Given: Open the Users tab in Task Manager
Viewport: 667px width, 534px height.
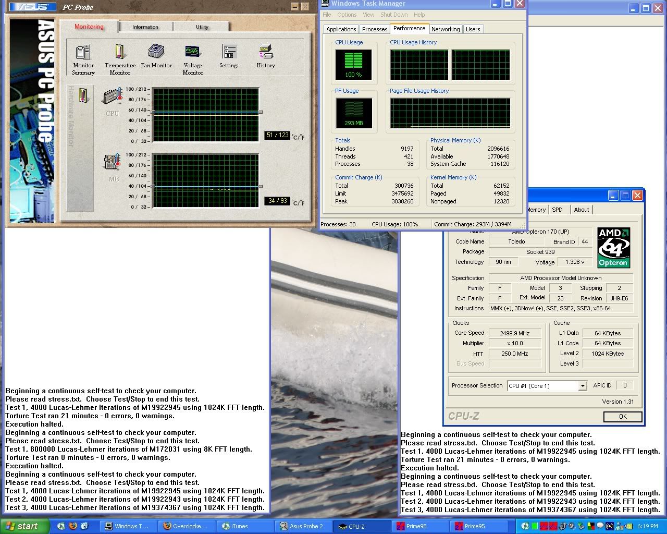Looking at the screenshot, I should 473,29.
